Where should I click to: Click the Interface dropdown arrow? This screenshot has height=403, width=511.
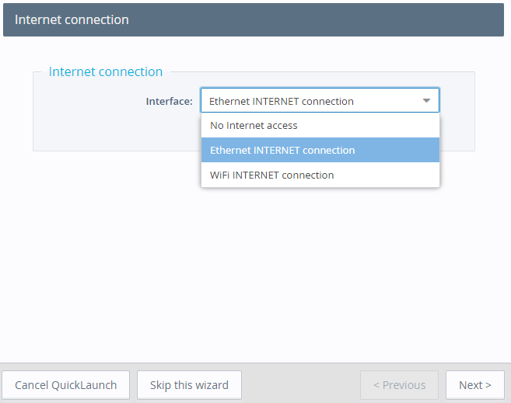[426, 101]
